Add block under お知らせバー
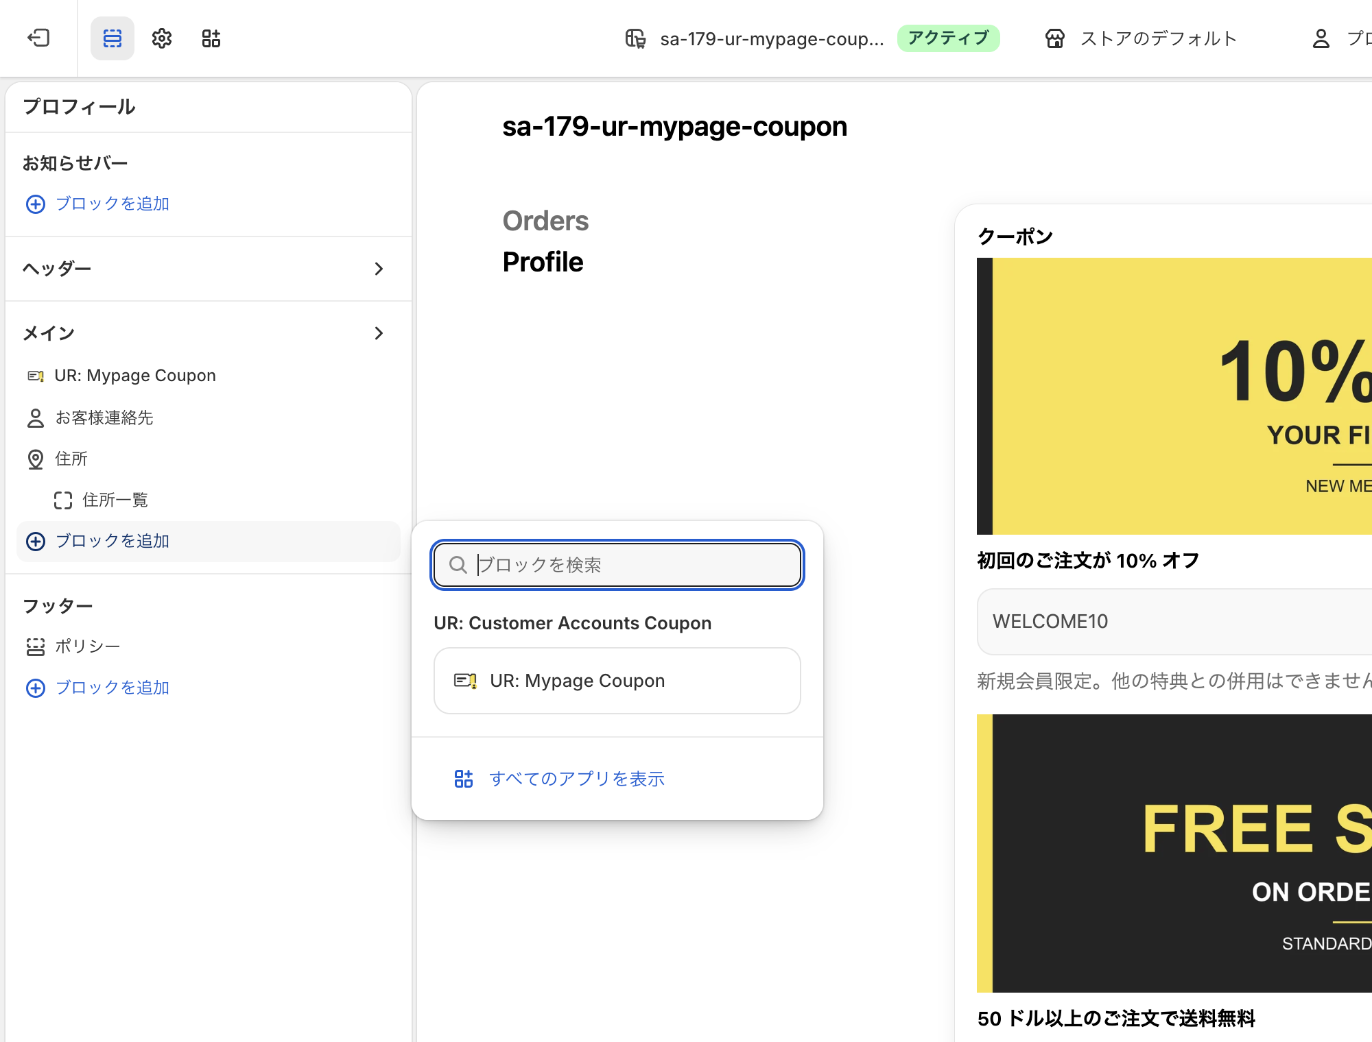This screenshot has height=1042, width=1372. [97, 204]
